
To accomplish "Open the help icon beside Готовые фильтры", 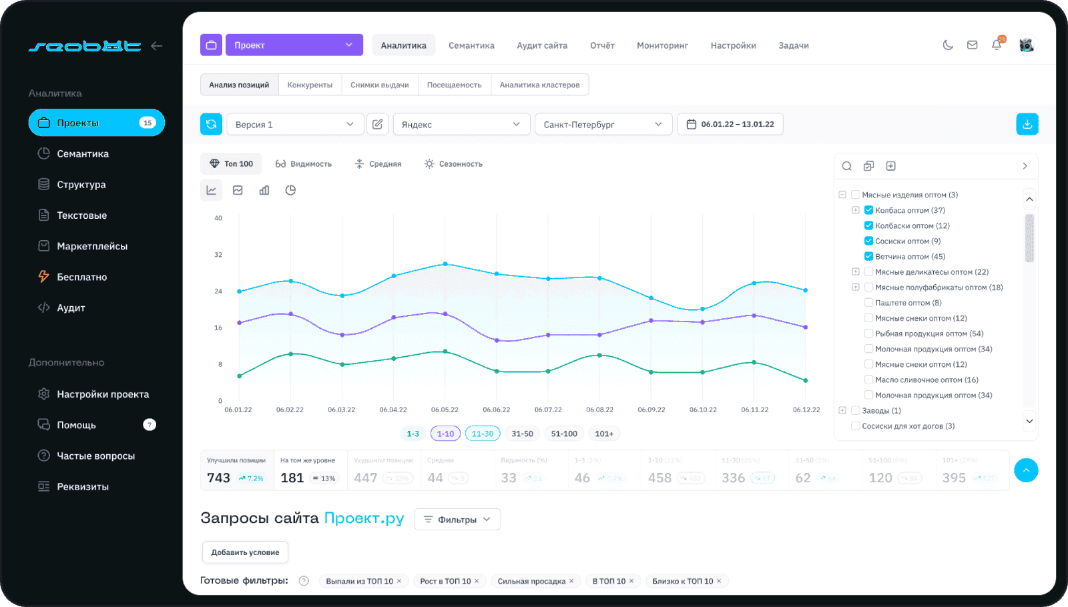I will pyautogui.click(x=304, y=581).
